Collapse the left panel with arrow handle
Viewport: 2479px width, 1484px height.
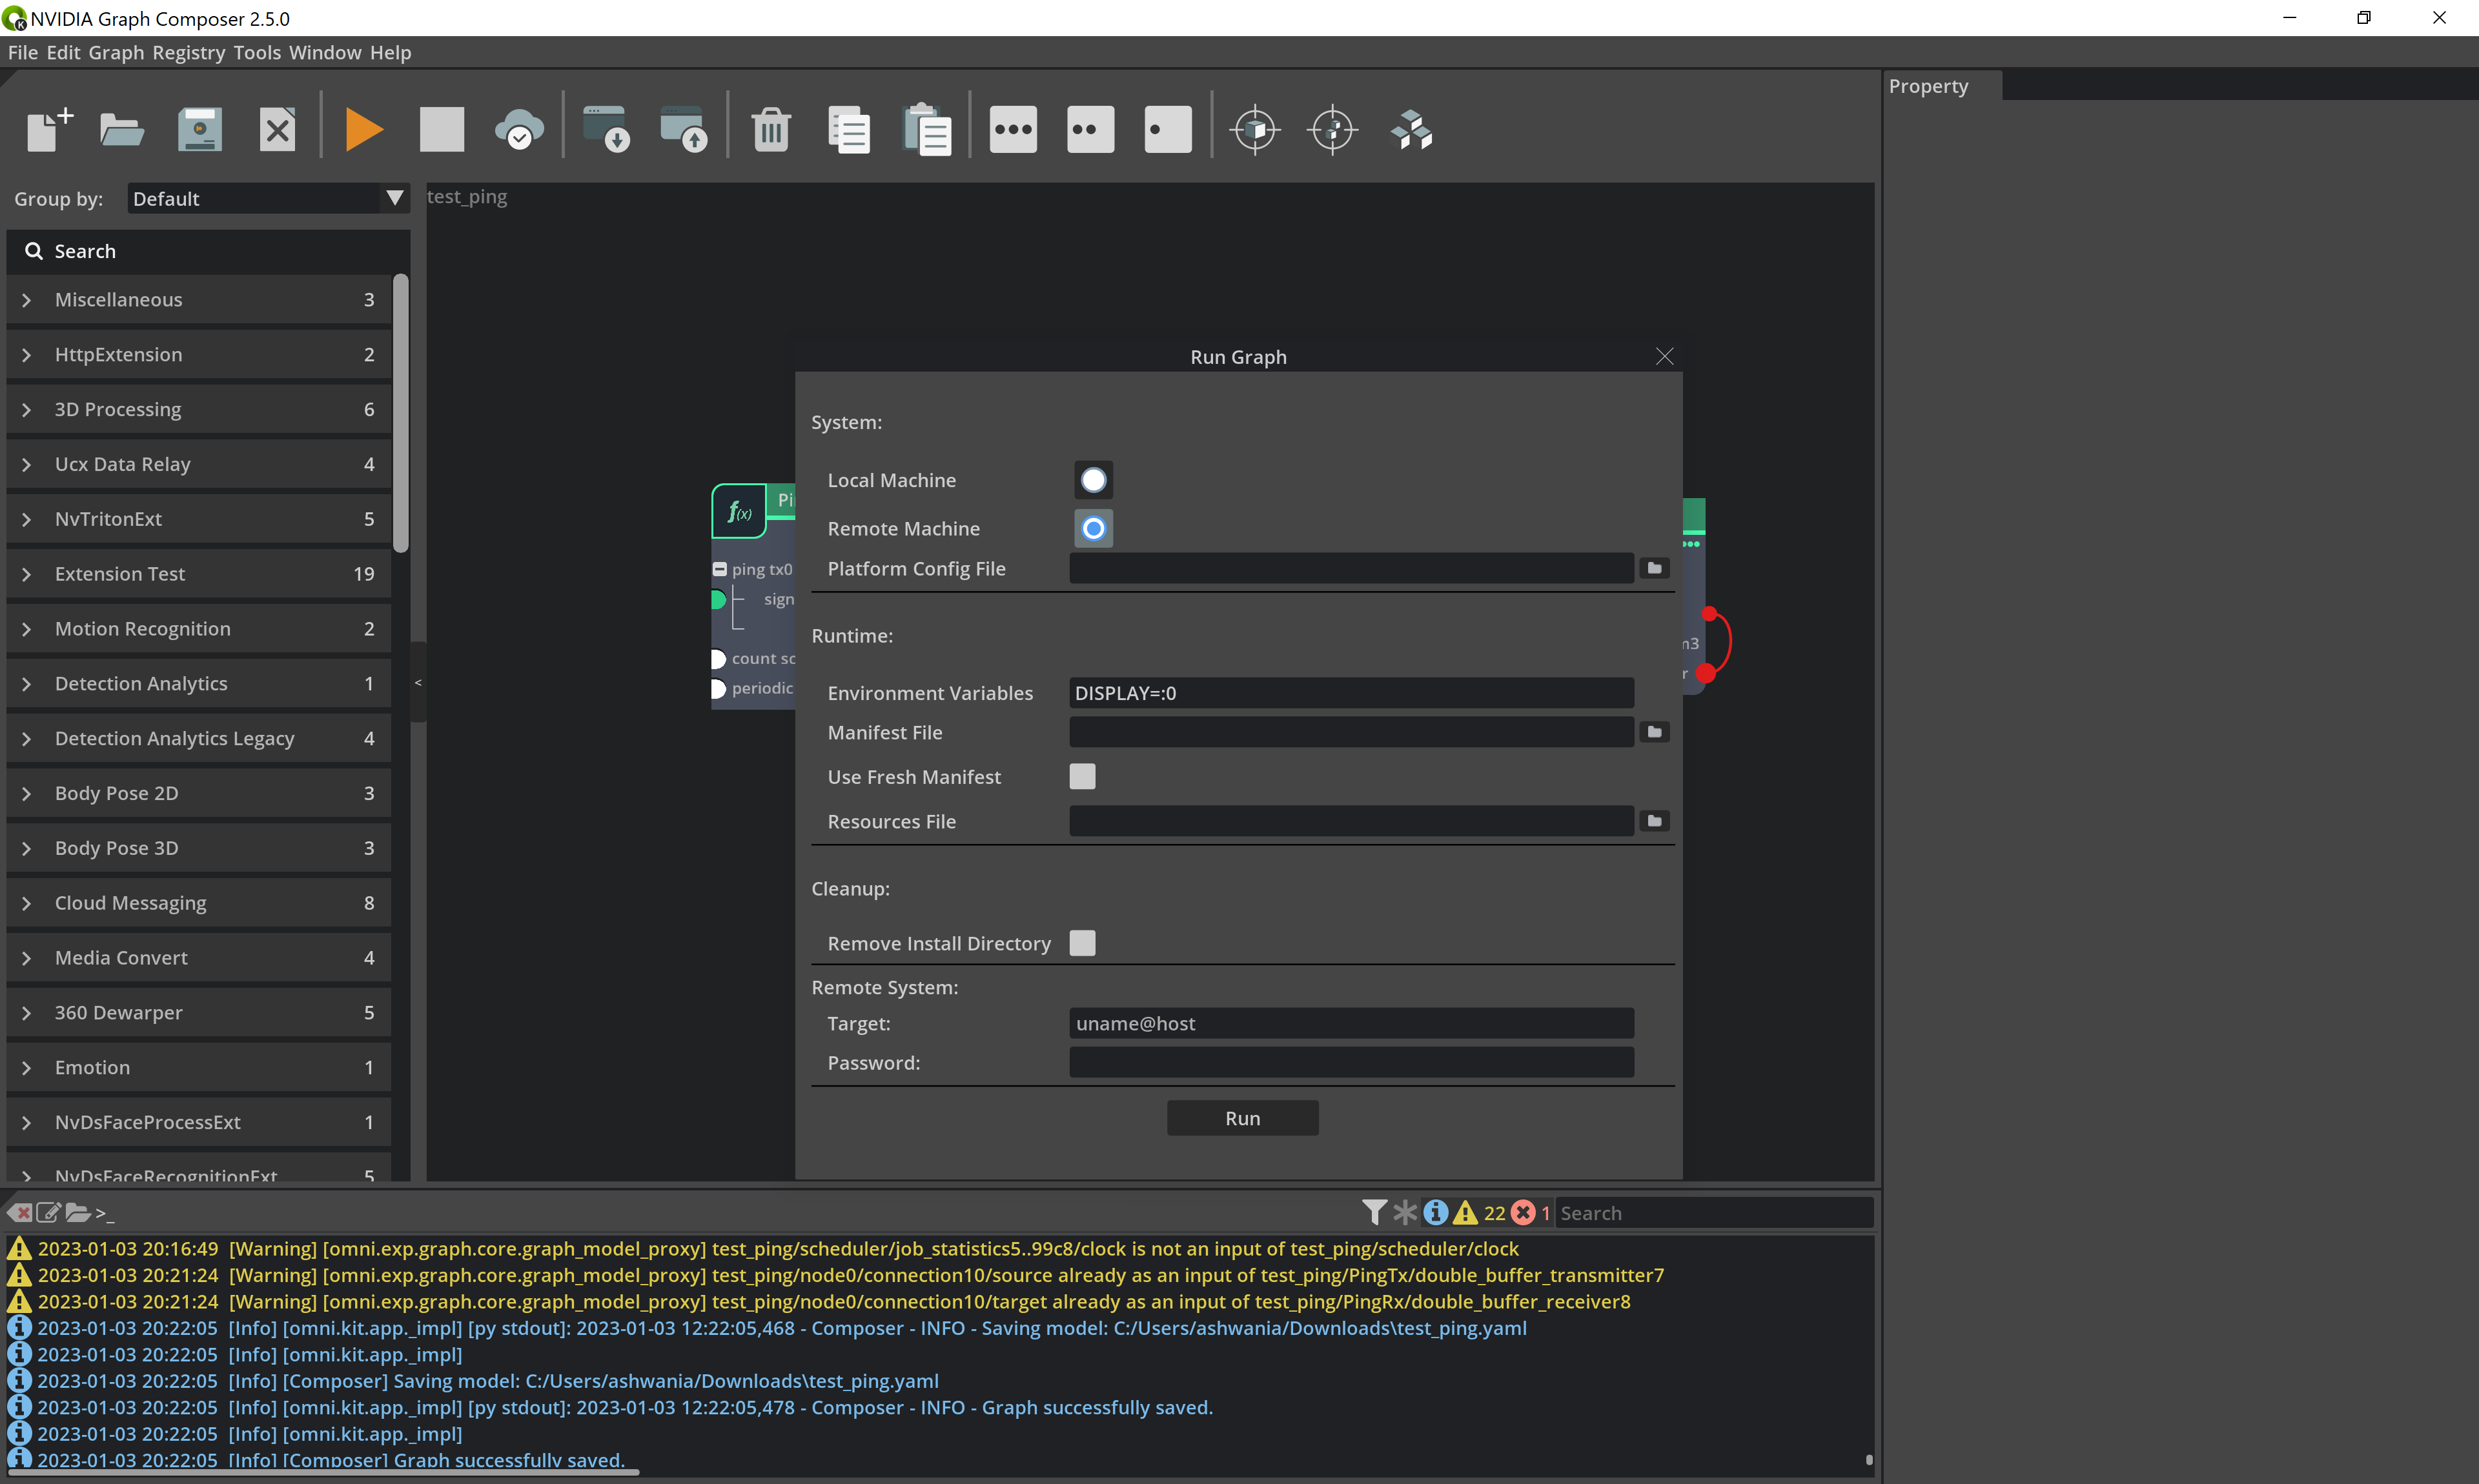[418, 682]
